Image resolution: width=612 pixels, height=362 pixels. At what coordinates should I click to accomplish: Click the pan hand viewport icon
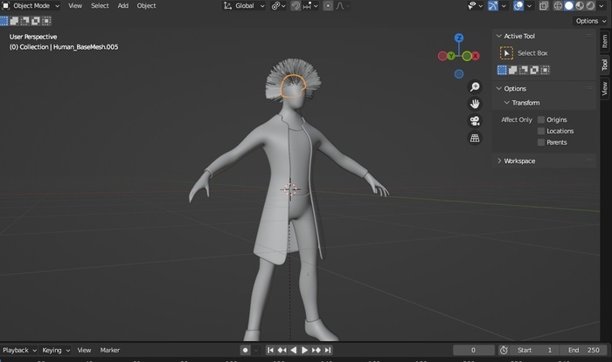(475, 103)
